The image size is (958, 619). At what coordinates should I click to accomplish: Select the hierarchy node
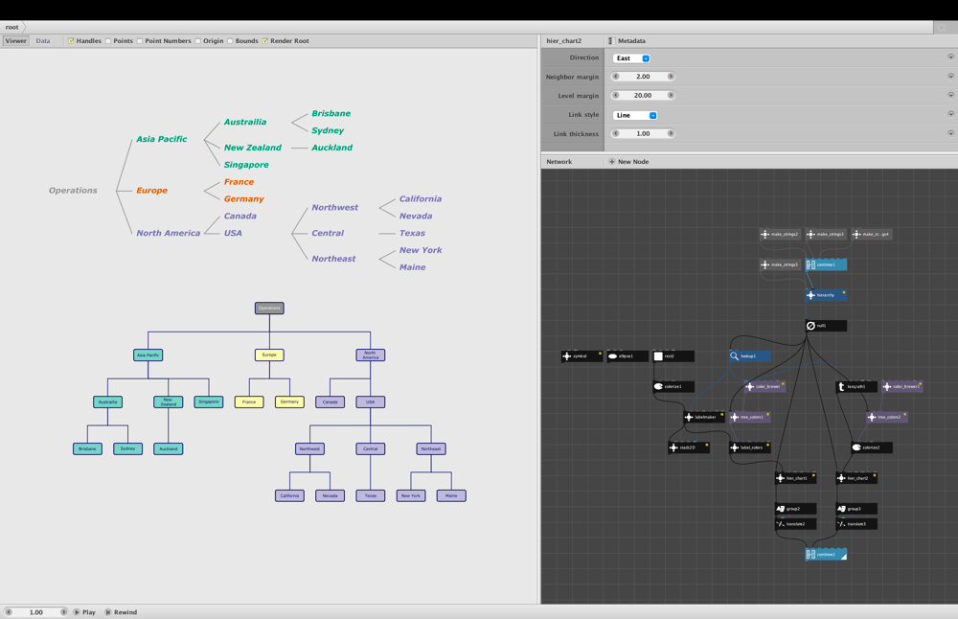pyautogui.click(x=826, y=295)
